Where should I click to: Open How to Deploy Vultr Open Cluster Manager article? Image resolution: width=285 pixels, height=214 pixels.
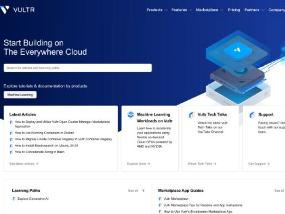(62, 124)
